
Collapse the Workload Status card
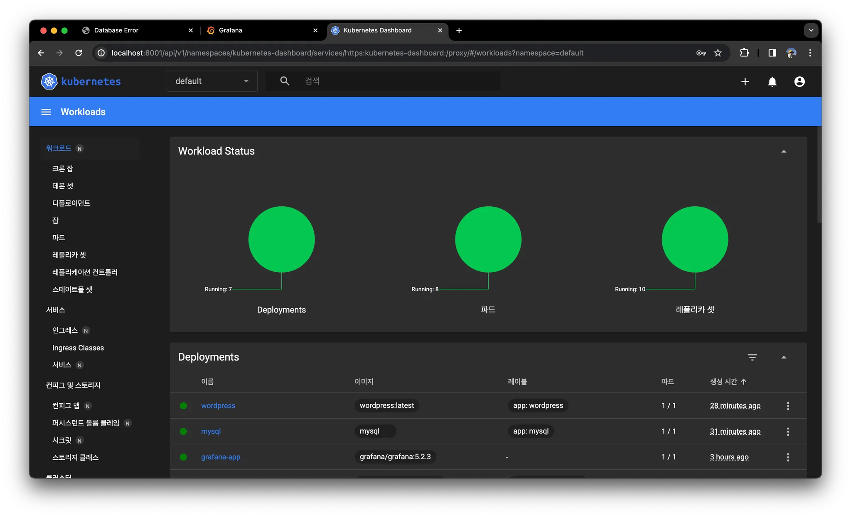784,151
